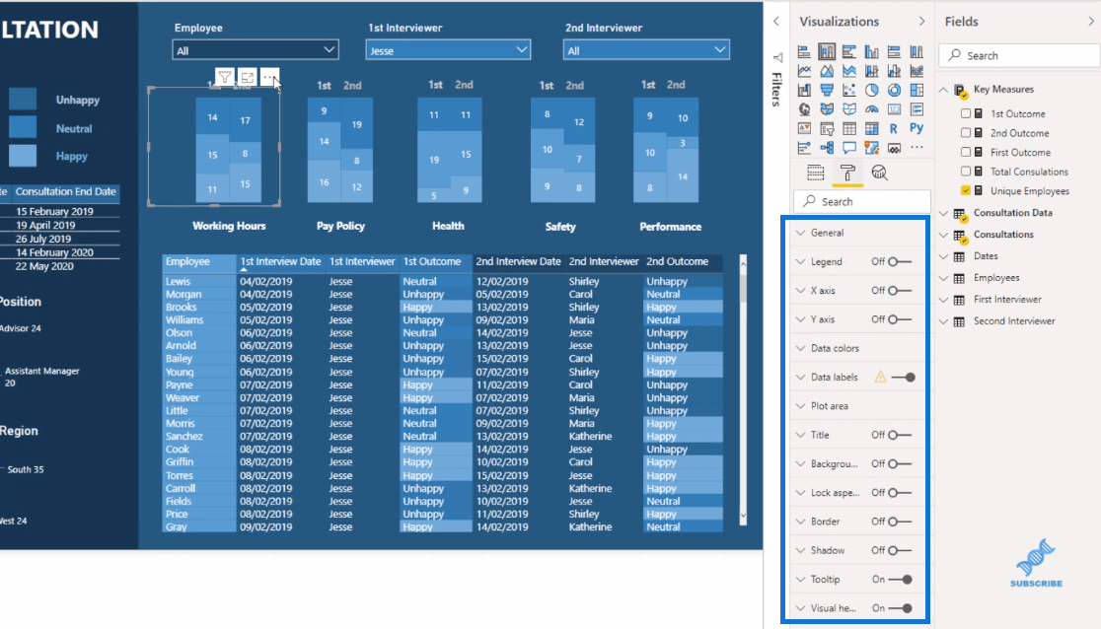Image resolution: width=1101 pixels, height=629 pixels.
Task: Select the globe map visual
Action: 804,108
